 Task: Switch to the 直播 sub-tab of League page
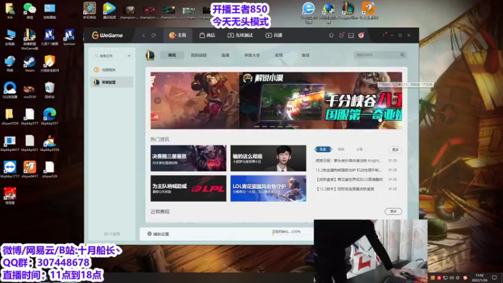(x=225, y=55)
